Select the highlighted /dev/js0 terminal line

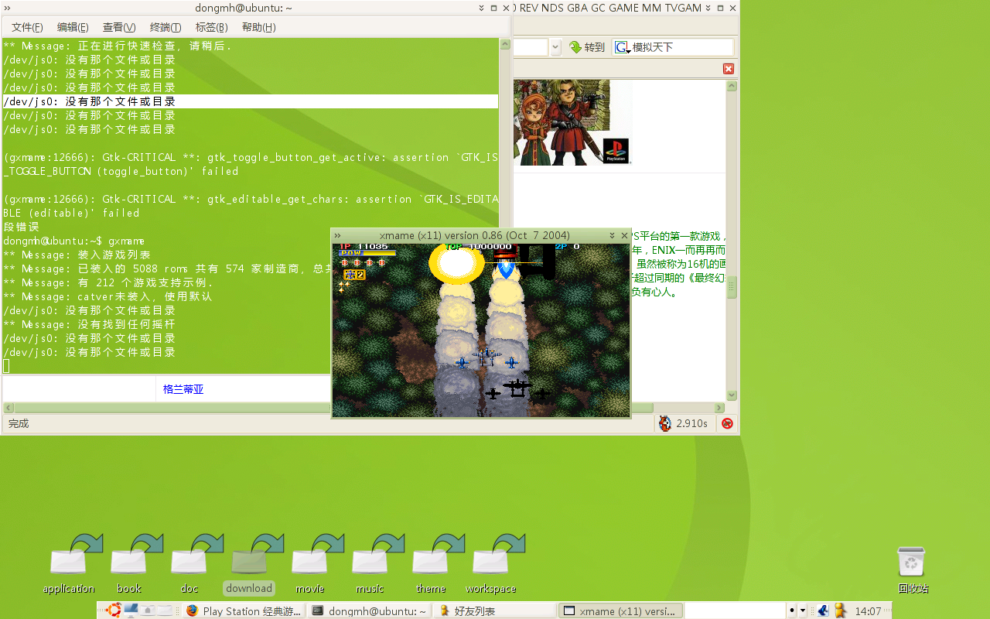[250, 101]
